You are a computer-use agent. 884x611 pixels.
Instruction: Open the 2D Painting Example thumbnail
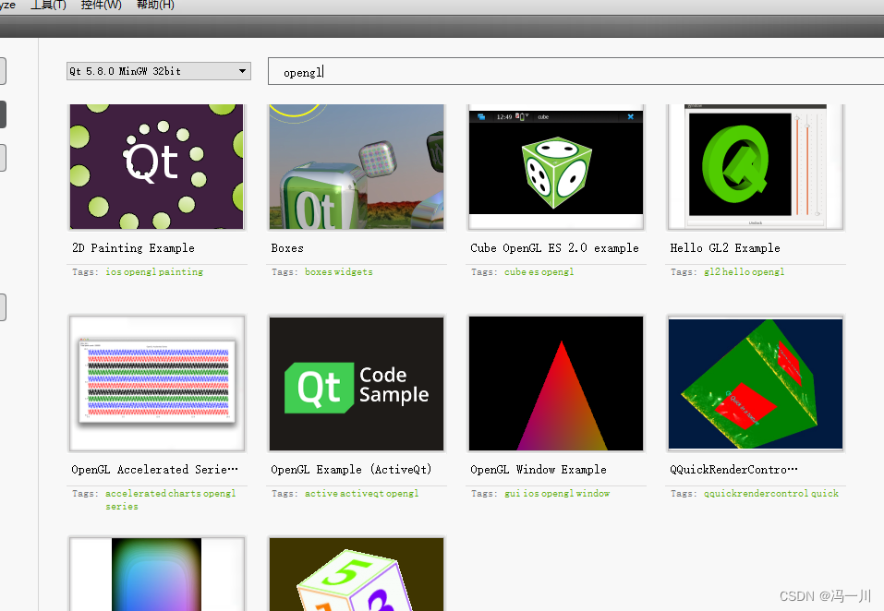click(x=157, y=167)
